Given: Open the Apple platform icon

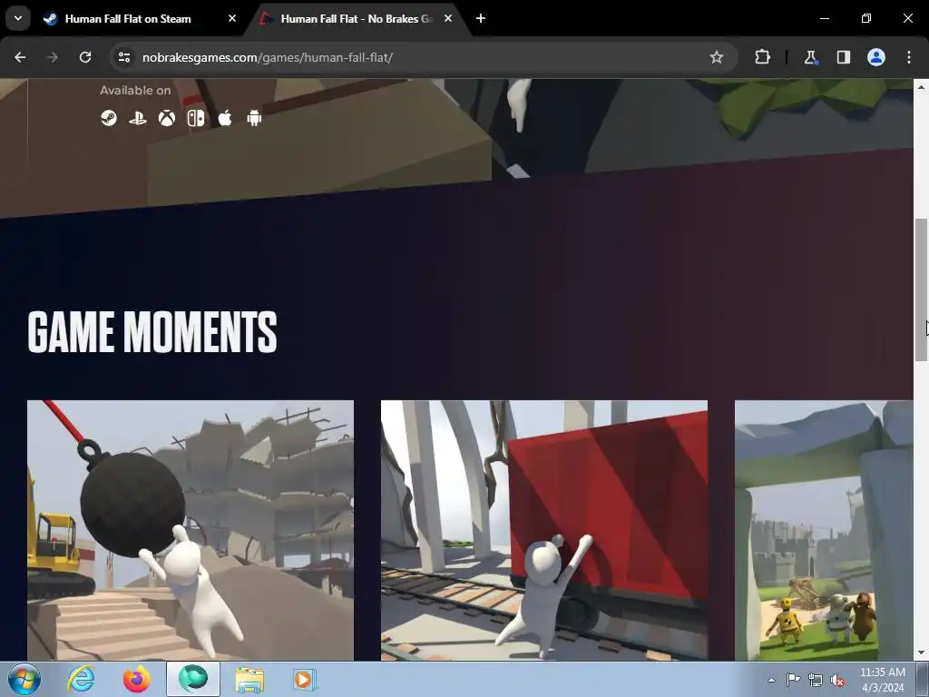Looking at the screenshot, I should click(225, 119).
